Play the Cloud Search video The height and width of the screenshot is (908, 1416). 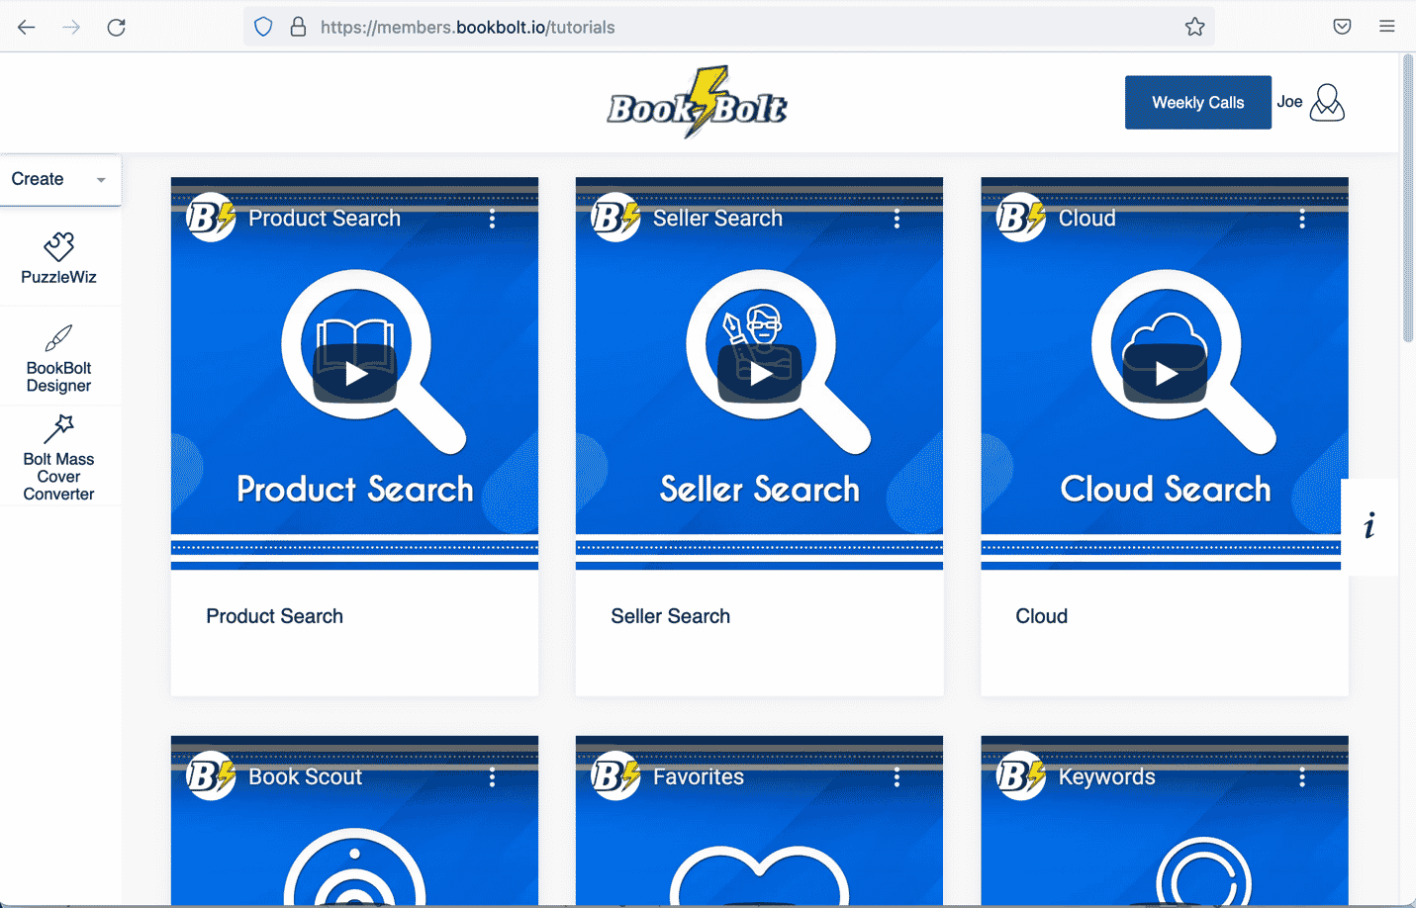(1166, 373)
